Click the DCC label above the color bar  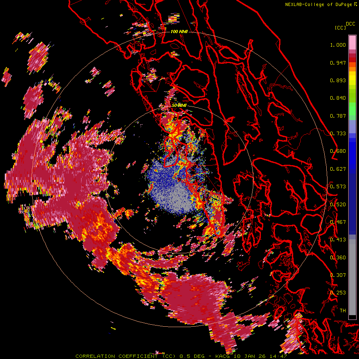point(350,24)
